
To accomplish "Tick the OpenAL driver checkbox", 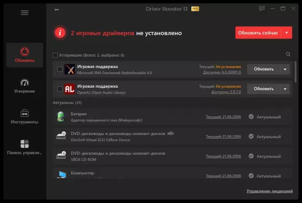I will point(60,89).
